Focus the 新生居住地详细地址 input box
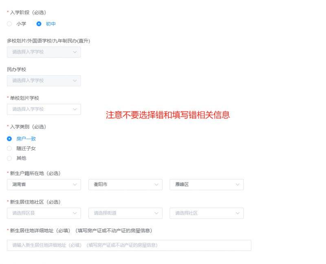This screenshot has width=326, height=264. (129, 245)
